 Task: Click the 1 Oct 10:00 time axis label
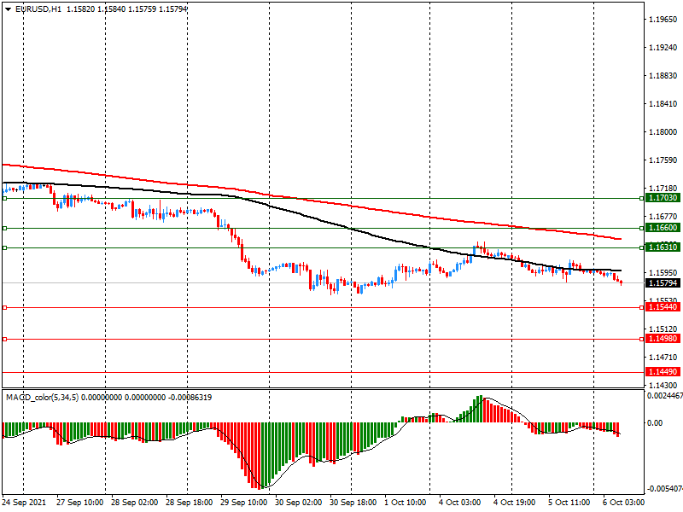tap(405, 503)
